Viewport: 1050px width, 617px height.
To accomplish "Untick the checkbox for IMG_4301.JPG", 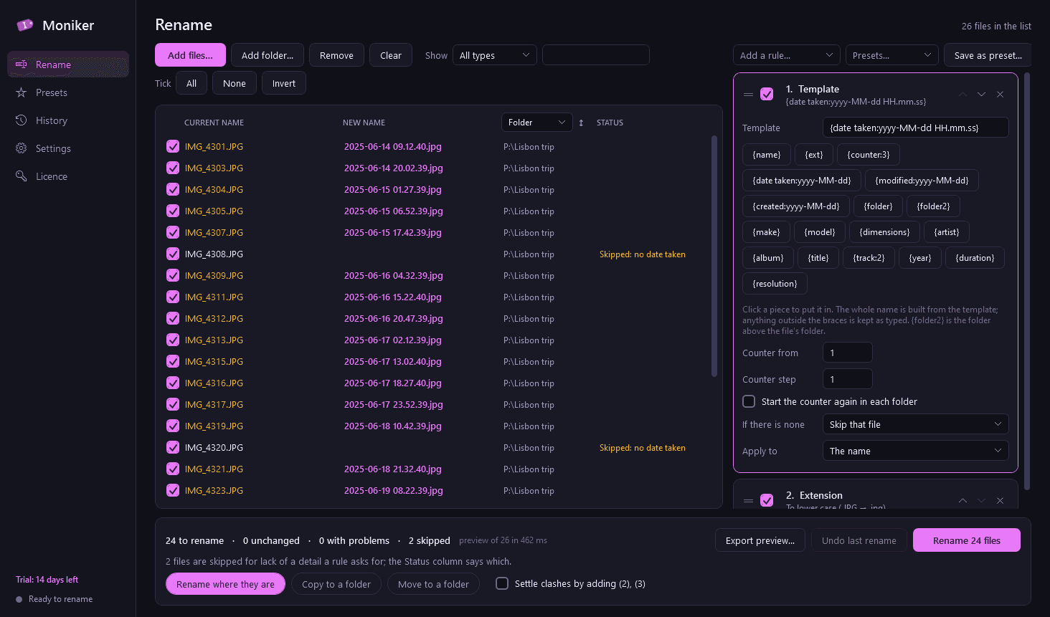I will (x=173, y=146).
